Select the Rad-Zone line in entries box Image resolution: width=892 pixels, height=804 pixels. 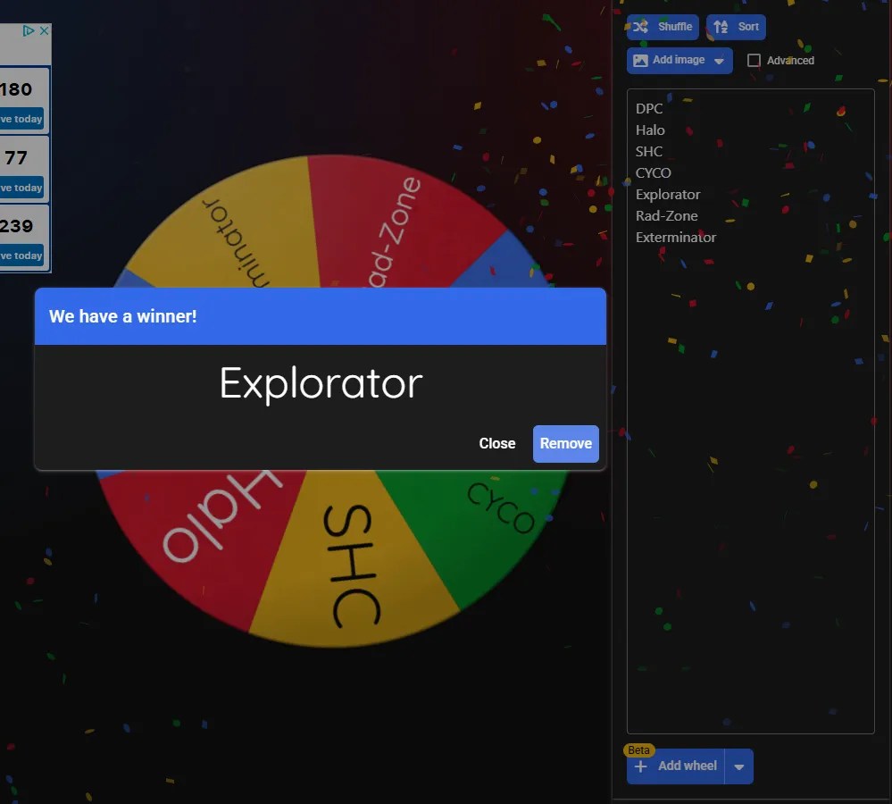point(667,216)
